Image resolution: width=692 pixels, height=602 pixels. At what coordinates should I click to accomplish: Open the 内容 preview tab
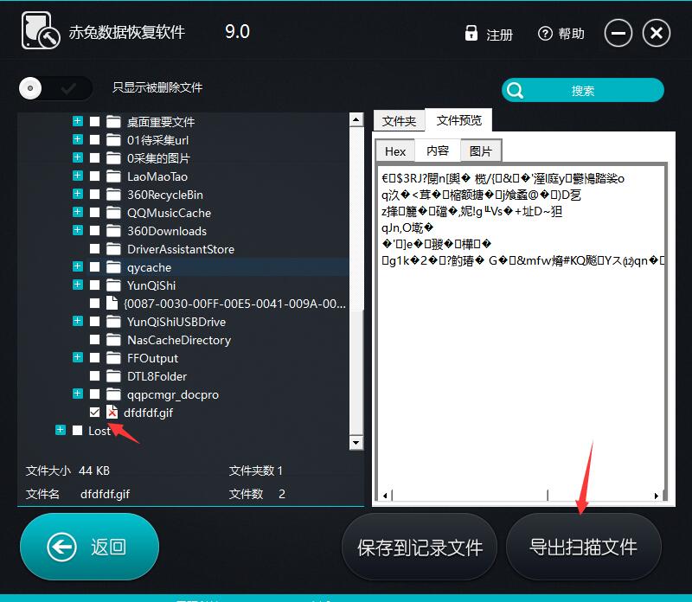tap(438, 150)
